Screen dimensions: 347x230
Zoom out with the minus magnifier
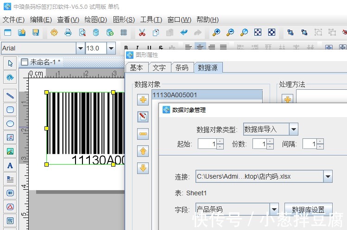pos(230,32)
